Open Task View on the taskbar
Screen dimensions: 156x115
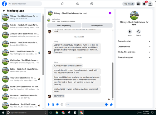click(51, 112)
